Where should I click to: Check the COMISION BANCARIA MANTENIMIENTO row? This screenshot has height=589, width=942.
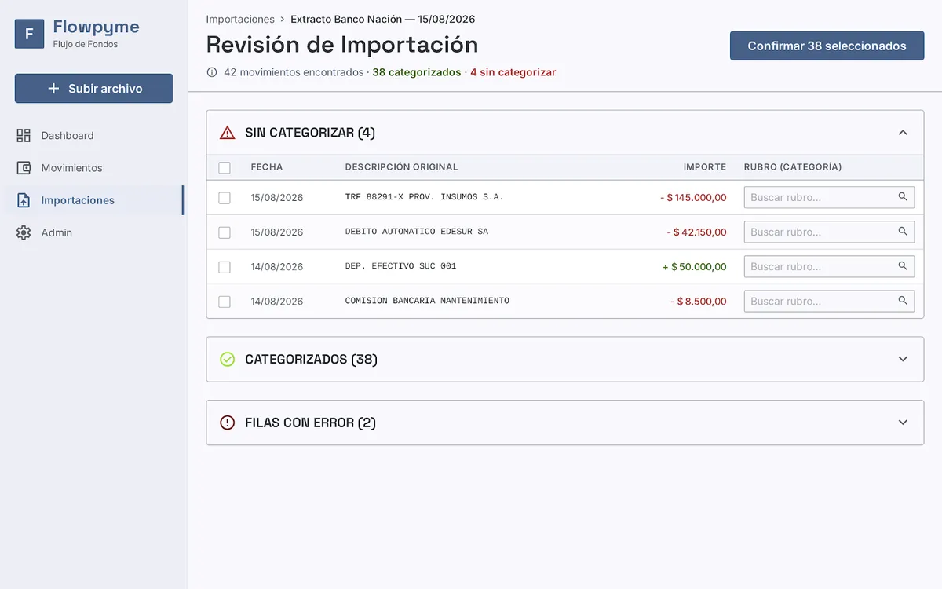click(x=225, y=302)
